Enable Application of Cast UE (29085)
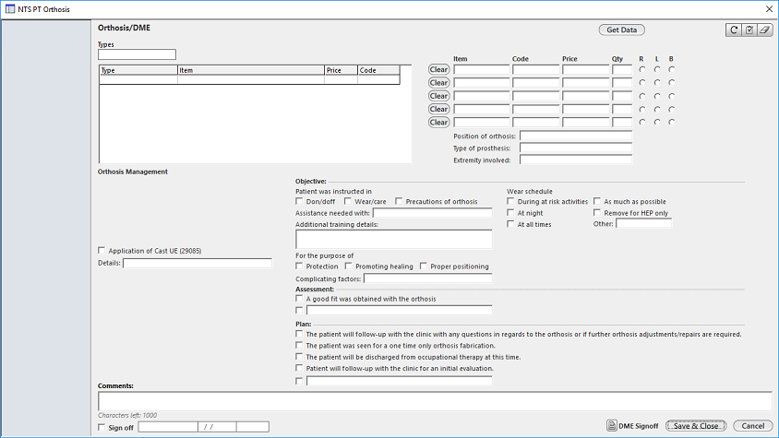This screenshot has height=438, width=779. pyautogui.click(x=102, y=250)
